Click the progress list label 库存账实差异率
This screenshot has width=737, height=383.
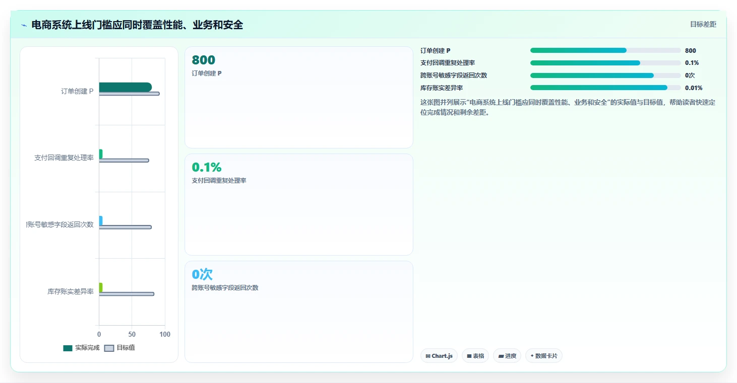pyautogui.click(x=442, y=88)
